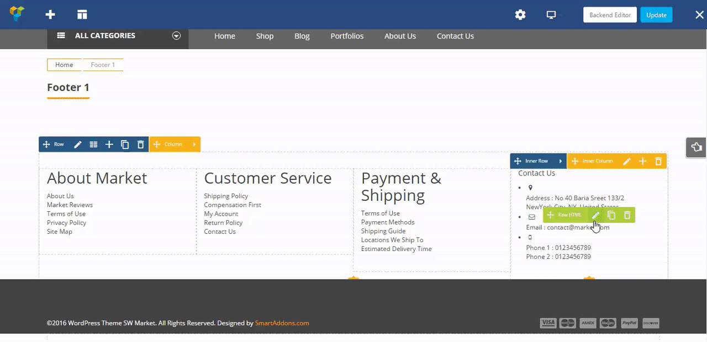Delete the Inner Column with trash icon
707x342 pixels.
coord(658,161)
